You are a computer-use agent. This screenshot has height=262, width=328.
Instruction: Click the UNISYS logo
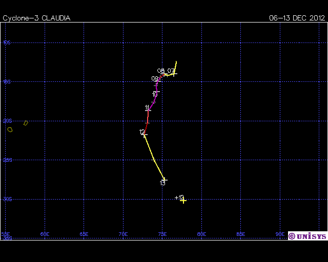coord(307,236)
